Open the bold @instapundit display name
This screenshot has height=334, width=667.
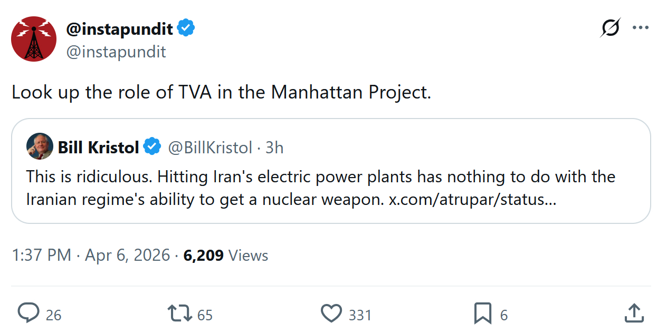coord(119,28)
